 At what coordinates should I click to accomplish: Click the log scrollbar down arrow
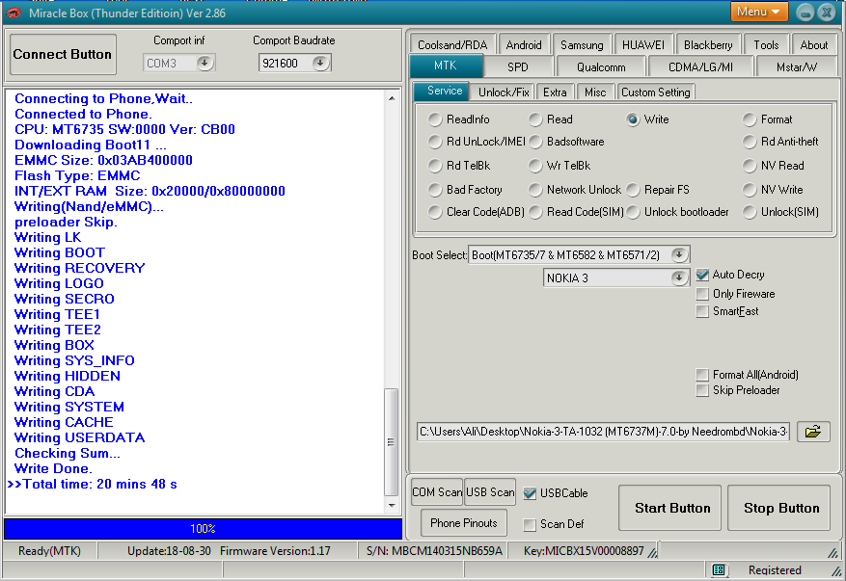[x=392, y=506]
